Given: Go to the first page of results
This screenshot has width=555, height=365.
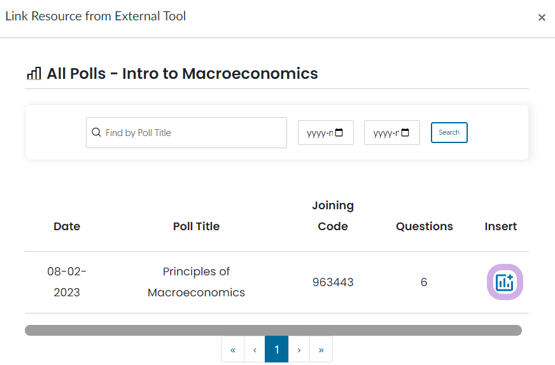Looking at the screenshot, I should [x=232, y=350].
